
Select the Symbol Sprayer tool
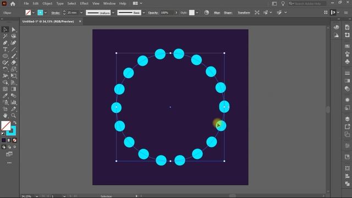[5, 102]
